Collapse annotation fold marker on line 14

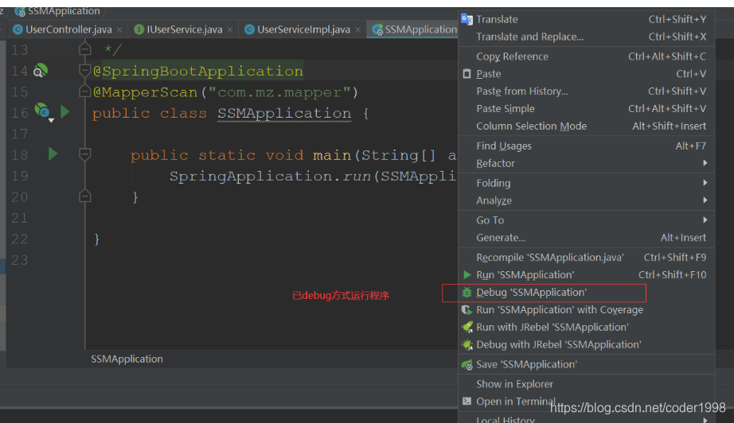pos(84,71)
